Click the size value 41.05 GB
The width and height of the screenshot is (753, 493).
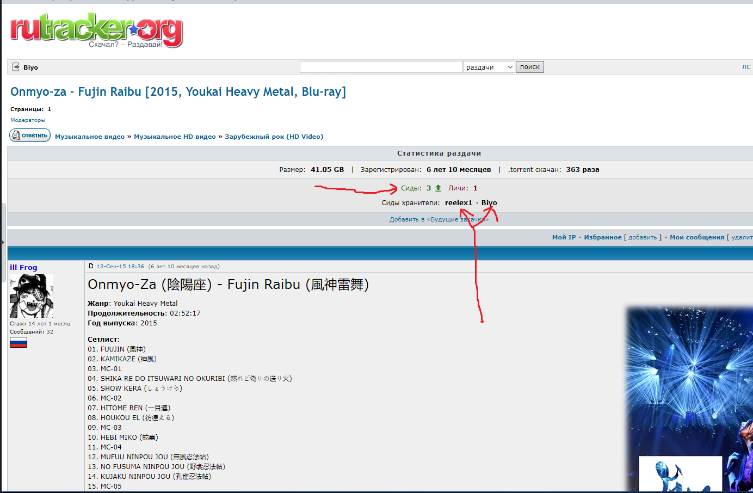click(x=327, y=170)
